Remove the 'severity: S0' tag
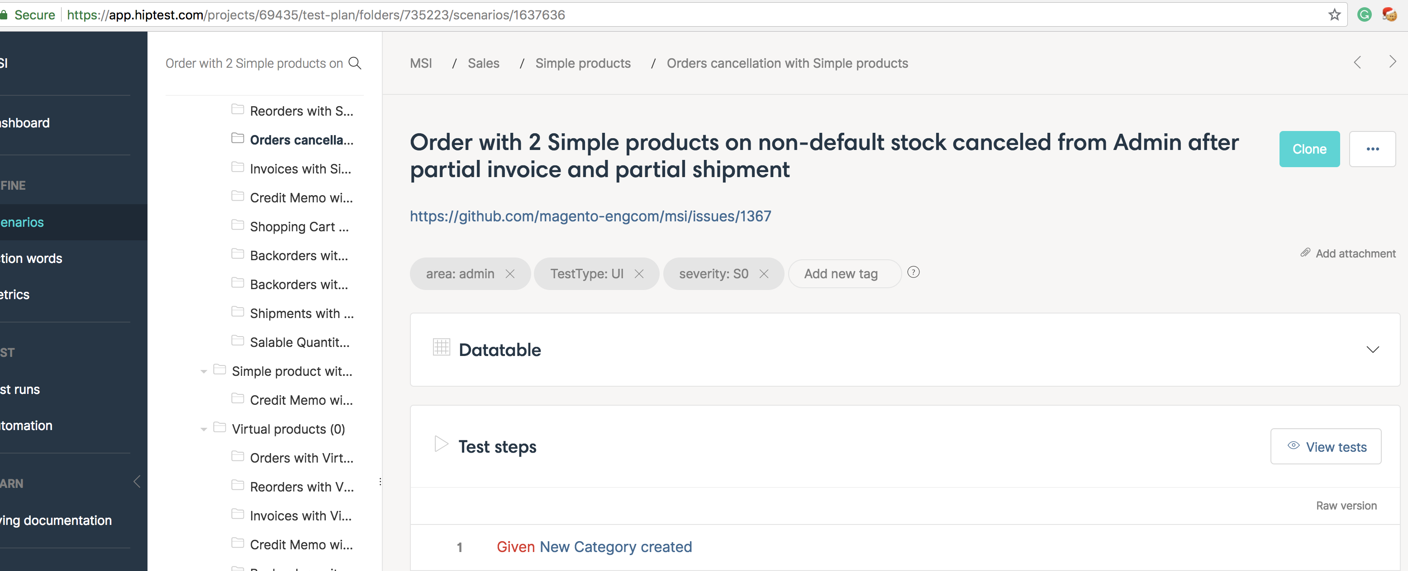1408x571 pixels. pos(764,274)
